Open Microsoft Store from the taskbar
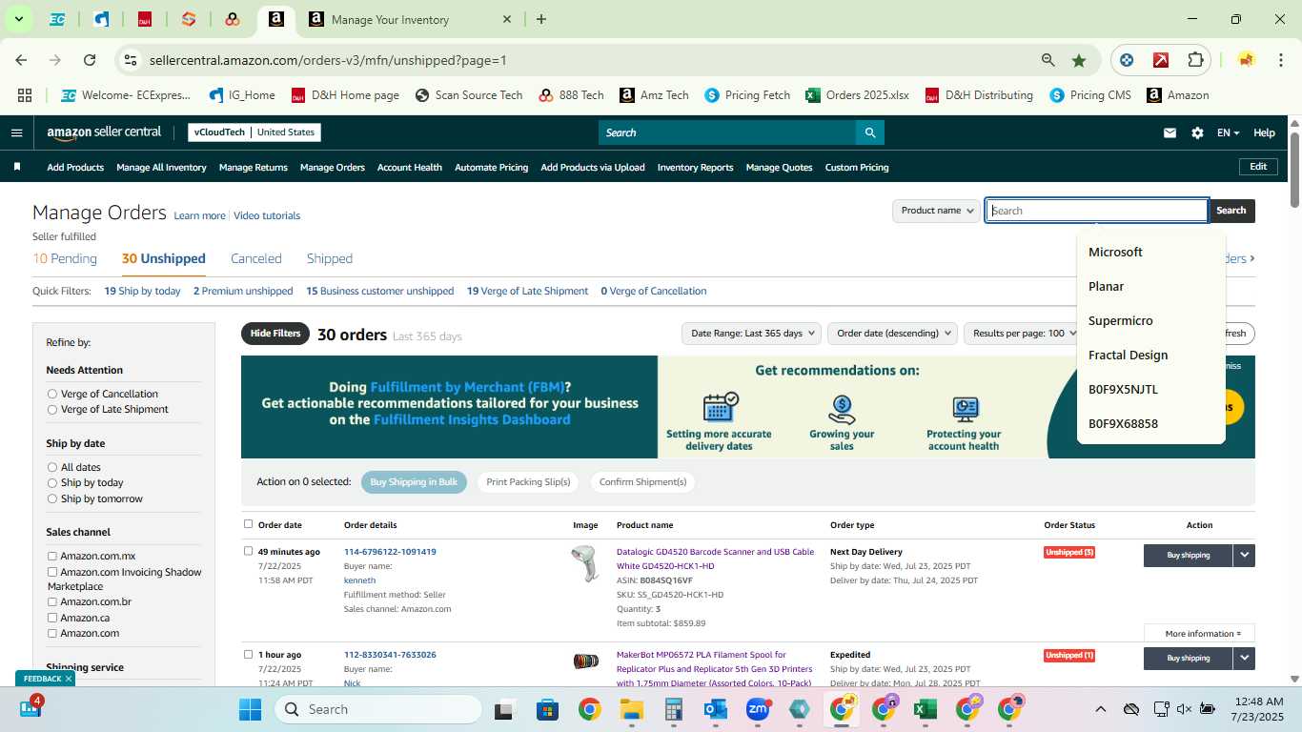1302x732 pixels. [x=547, y=709]
